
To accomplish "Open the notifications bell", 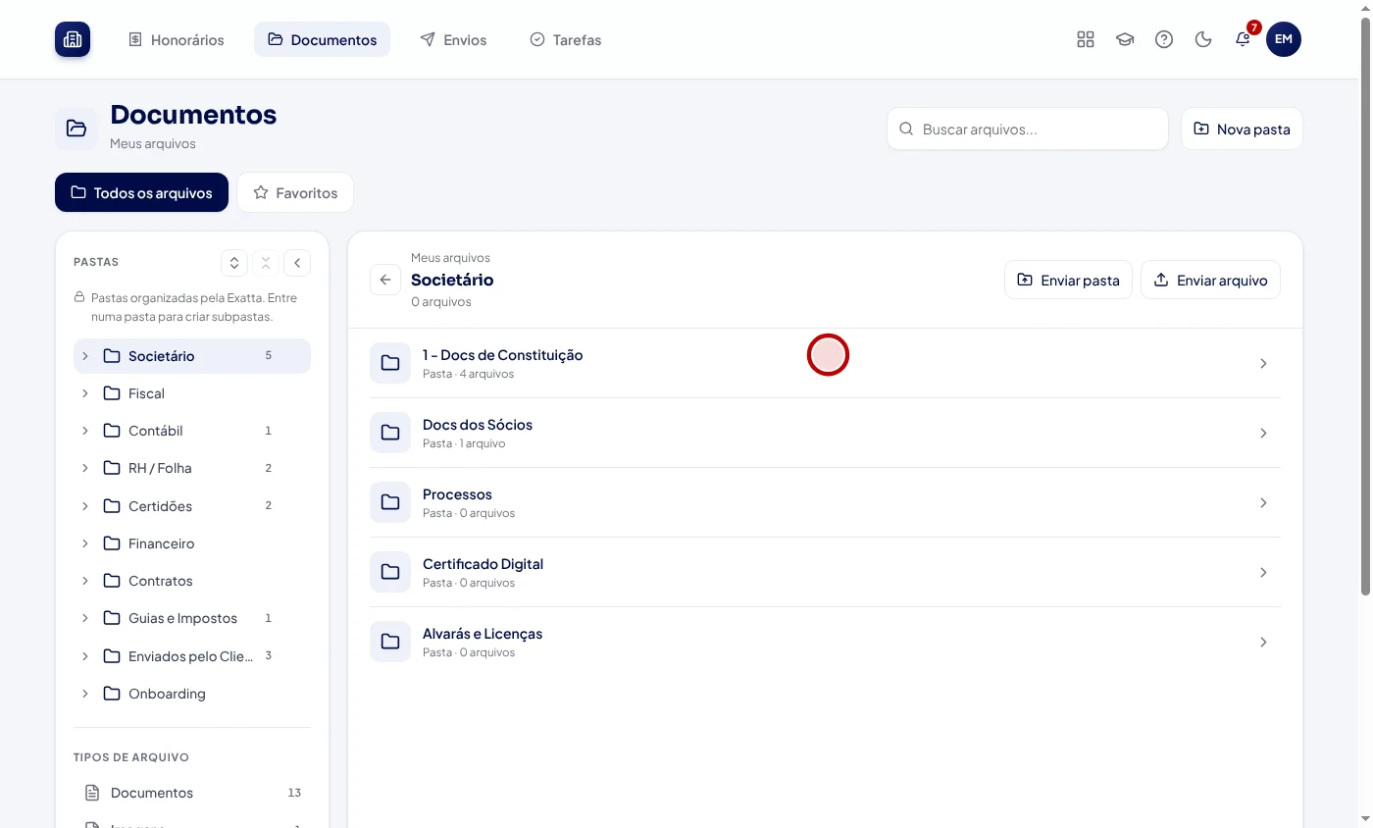I will click(1243, 39).
